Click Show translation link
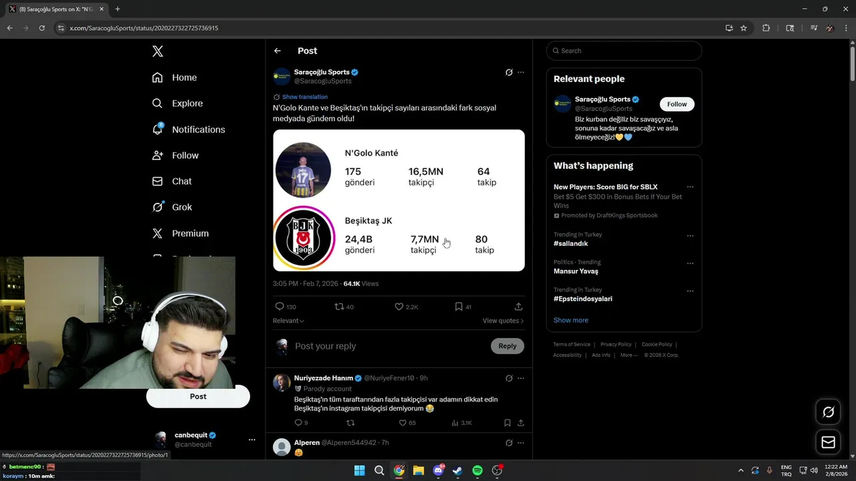Image resolution: width=856 pixels, height=481 pixels. (304, 97)
